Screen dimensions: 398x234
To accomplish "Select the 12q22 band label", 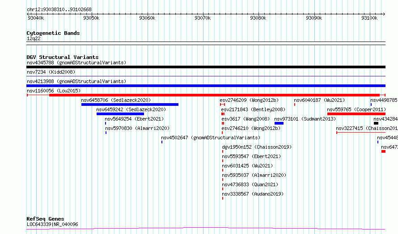I will click(34, 38).
